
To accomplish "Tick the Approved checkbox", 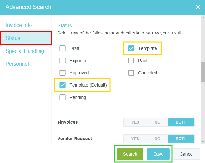I will [62, 73].
